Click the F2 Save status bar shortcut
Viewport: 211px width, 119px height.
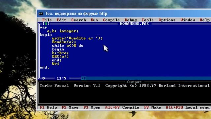[70, 107]
